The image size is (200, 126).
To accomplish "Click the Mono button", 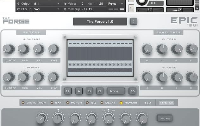I will point(165,118).
